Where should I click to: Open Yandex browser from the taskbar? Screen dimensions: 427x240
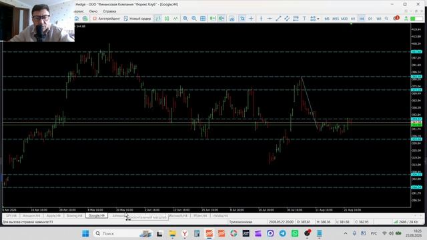185,233
